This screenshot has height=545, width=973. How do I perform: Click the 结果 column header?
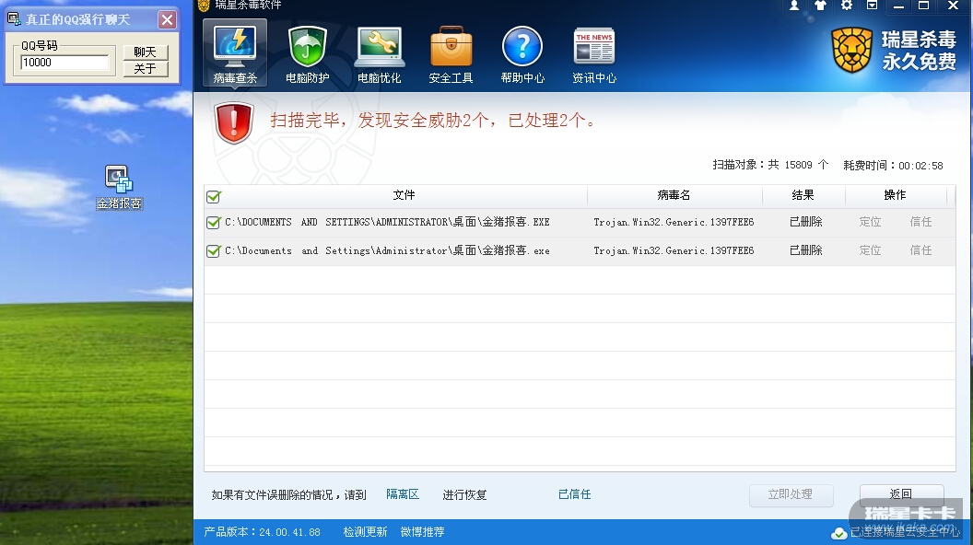point(803,195)
